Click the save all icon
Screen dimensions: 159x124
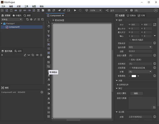coord(54,10)
